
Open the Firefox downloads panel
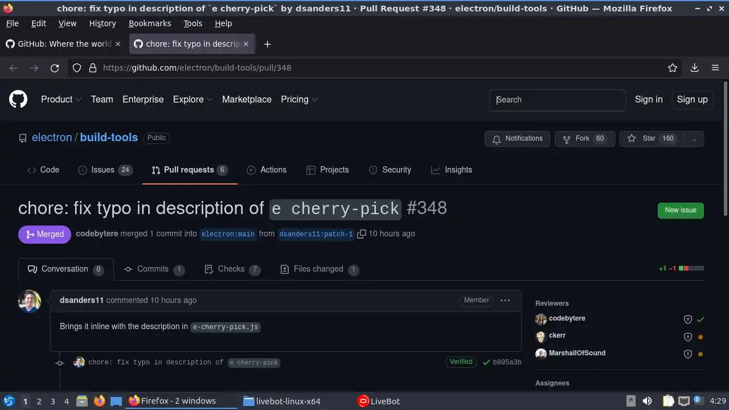click(x=694, y=68)
